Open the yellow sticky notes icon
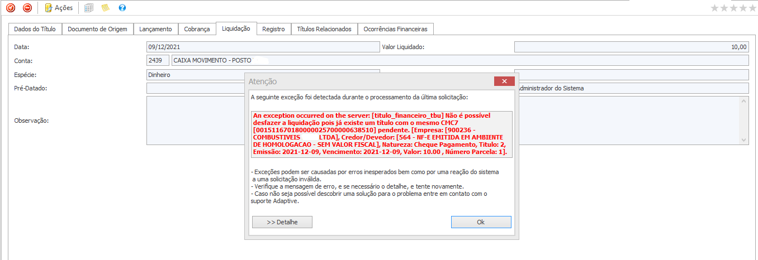Image resolution: width=758 pixels, height=260 pixels. pos(106,8)
